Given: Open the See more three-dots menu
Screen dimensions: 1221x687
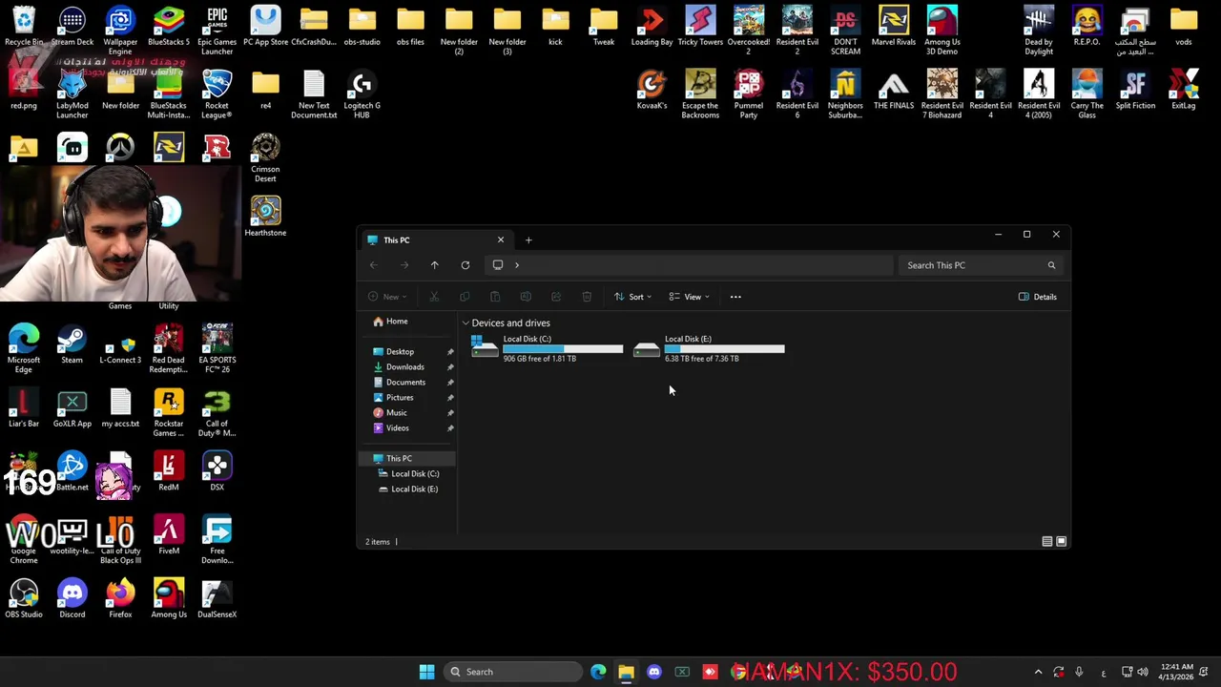Looking at the screenshot, I should pyautogui.click(x=735, y=297).
